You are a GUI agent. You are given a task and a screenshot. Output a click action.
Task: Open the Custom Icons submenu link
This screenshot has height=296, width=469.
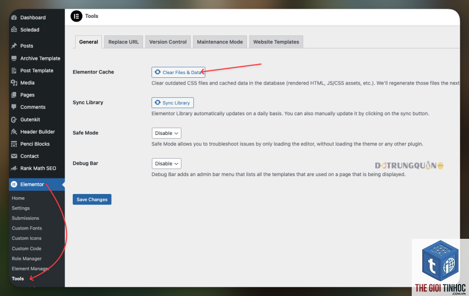[x=27, y=238]
